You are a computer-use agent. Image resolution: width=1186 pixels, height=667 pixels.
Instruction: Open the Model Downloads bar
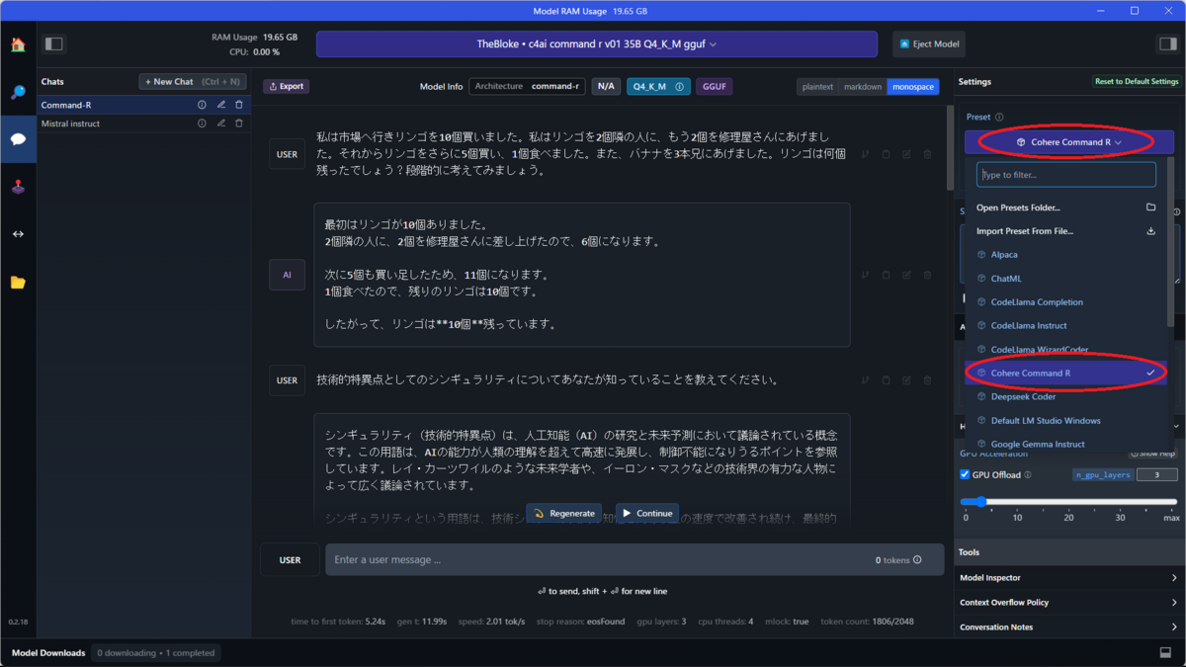48,653
